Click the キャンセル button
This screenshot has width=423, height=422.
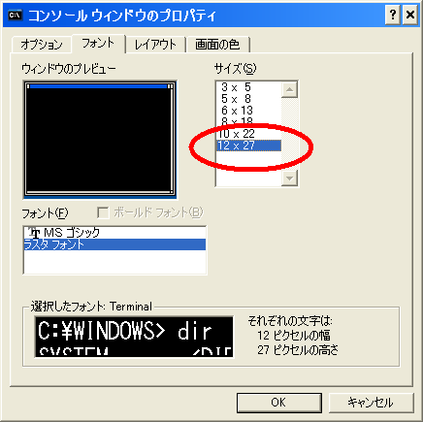tap(371, 403)
